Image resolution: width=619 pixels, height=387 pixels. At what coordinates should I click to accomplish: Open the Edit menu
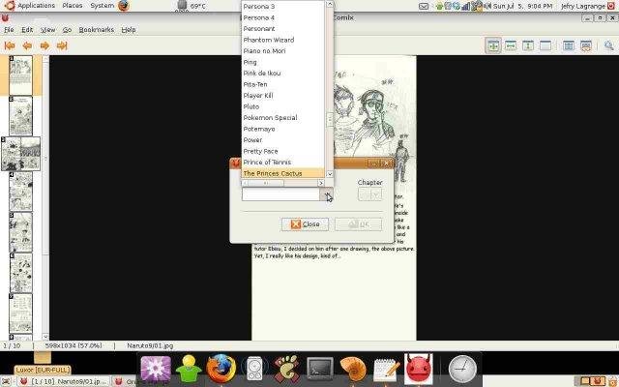coord(27,30)
